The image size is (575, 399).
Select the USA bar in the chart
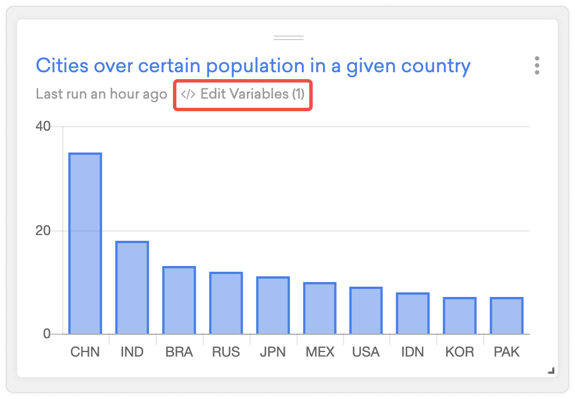366,311
